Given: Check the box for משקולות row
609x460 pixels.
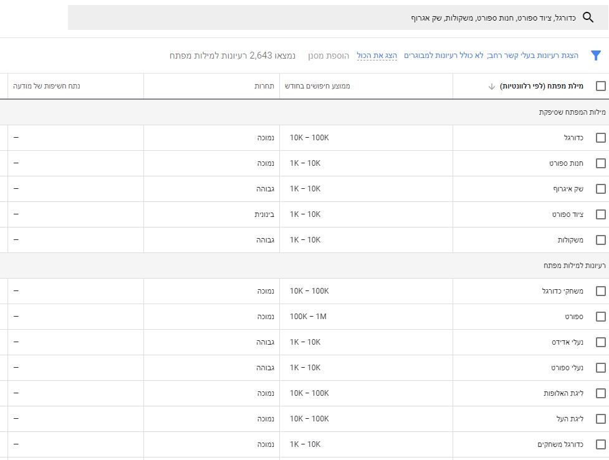Looking at the screenshot, I should click(x=600, y=240).
